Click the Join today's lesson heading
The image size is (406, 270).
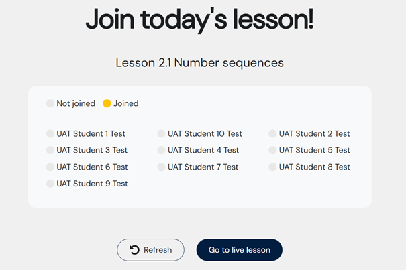(199, 20)
